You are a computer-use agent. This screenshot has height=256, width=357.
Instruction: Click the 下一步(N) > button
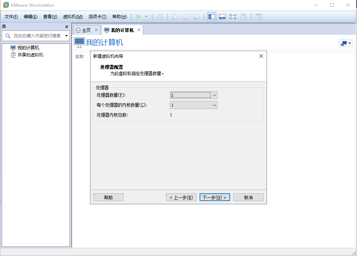(x=215, y=197)
